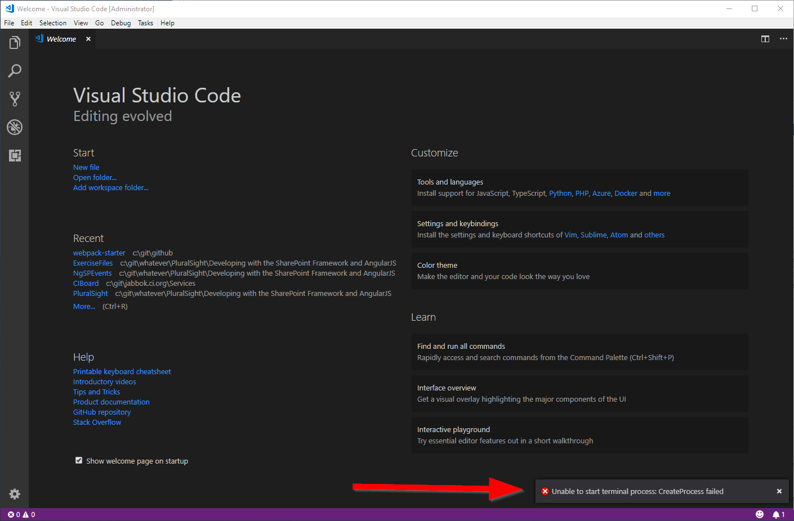Open recent ExerciseFiles folder
This screenshot has height=521, width=794.
(93, 263)
